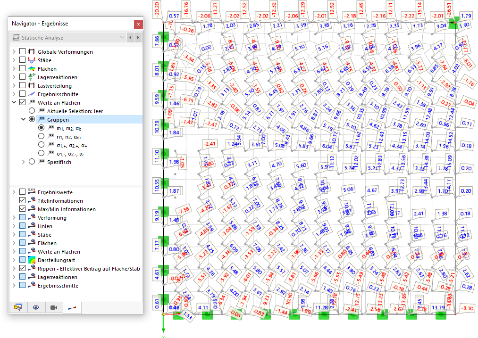
Task: Collapse the Gruppen subtree
Action: (x=23, y=120)
